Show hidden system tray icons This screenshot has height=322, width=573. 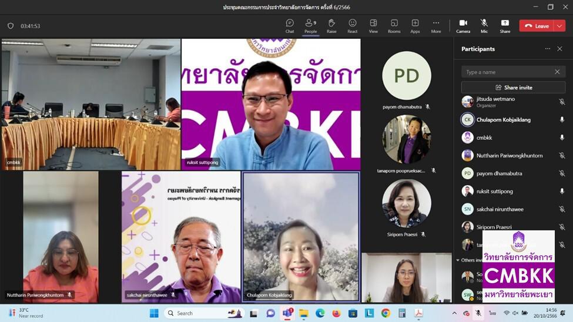(x=454, y=313)
